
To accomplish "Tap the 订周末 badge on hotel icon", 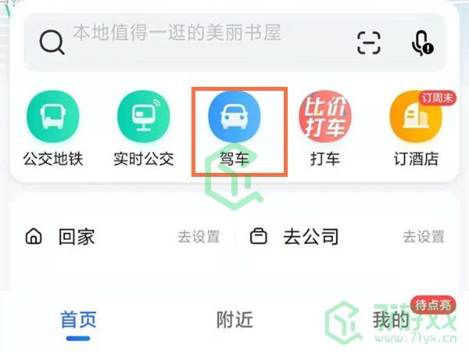I will [x=437, y=98].
